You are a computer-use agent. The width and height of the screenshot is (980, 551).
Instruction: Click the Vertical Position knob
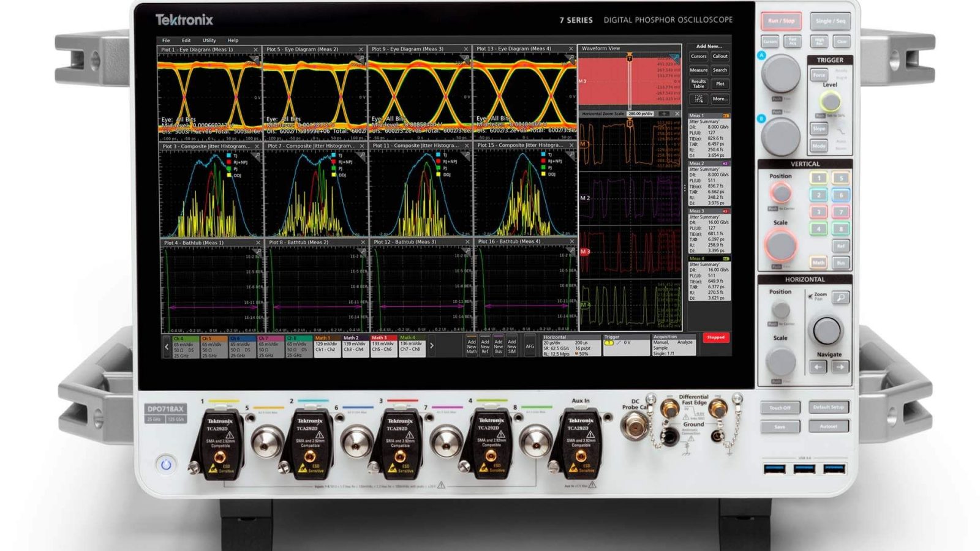coord(780,193)
